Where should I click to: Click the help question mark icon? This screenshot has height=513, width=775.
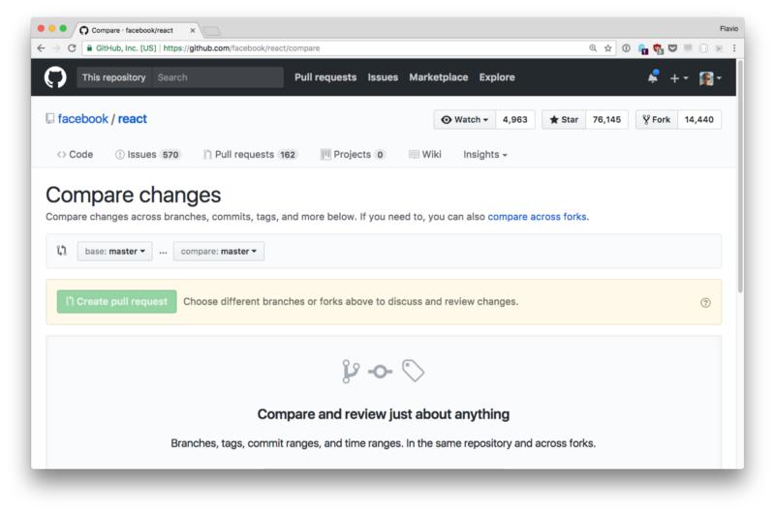[705, 303]
